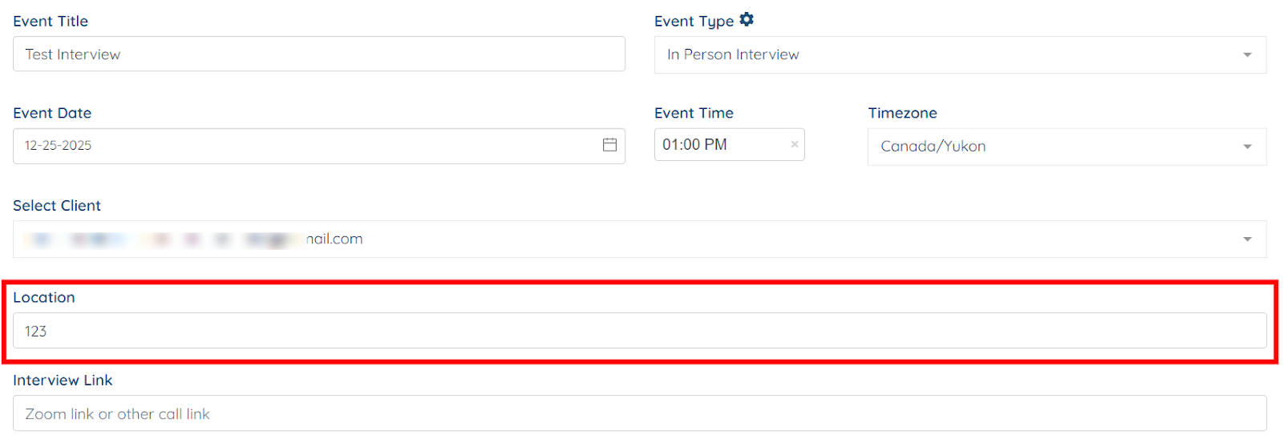
Task: Expand the Timezone dropdown arrow
Action: click(x=1247, y=147)
